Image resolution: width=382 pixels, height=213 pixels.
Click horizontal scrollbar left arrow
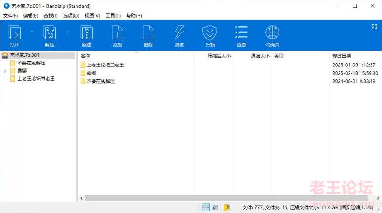[x=81, y=198]
